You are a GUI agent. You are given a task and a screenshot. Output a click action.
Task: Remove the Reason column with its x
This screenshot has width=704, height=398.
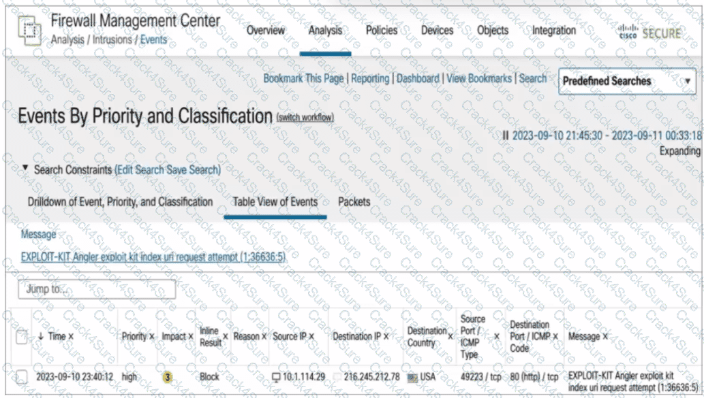coord(264,336)
